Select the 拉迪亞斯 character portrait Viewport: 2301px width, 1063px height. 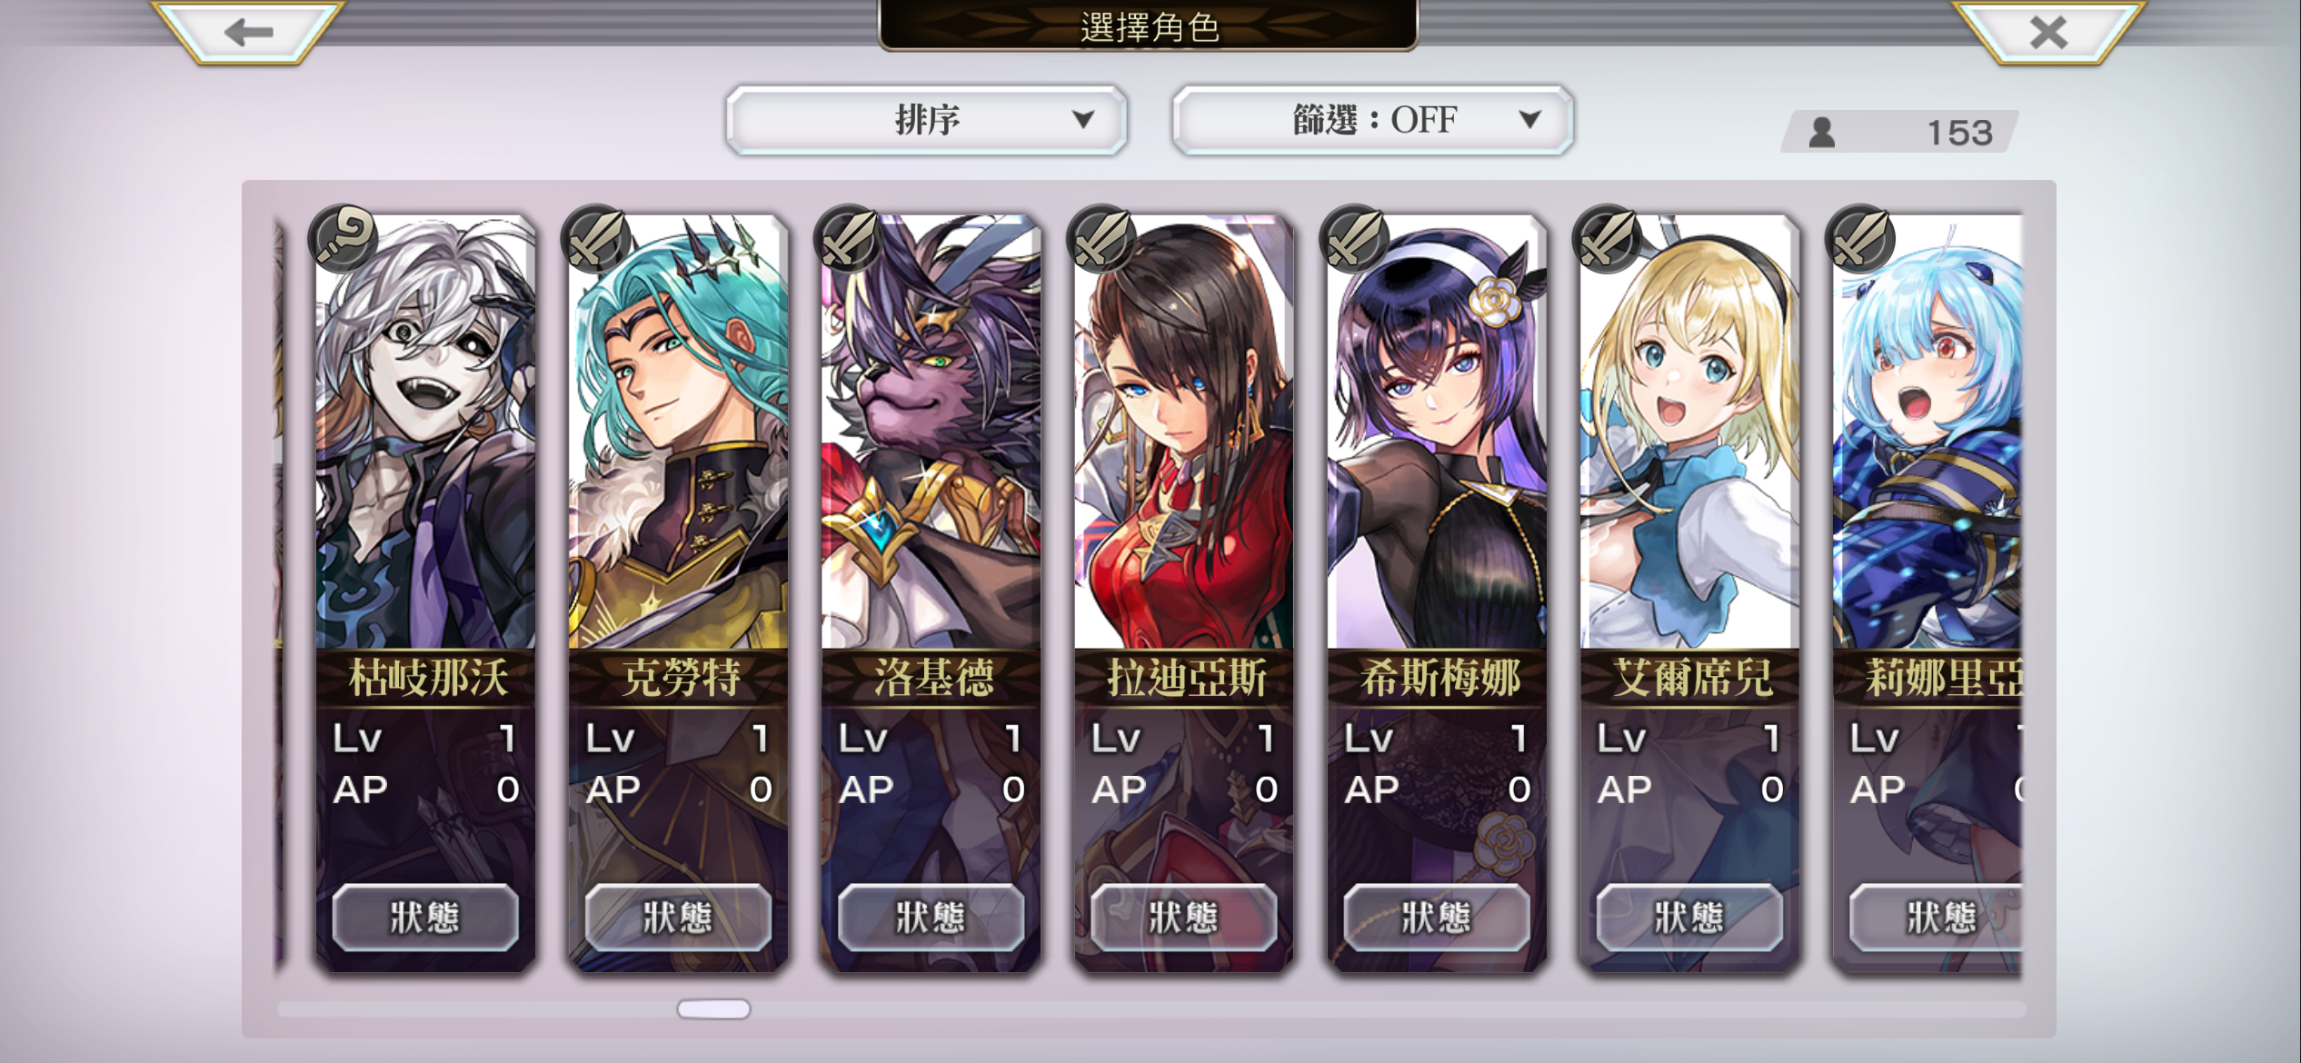coord(1183,432)
